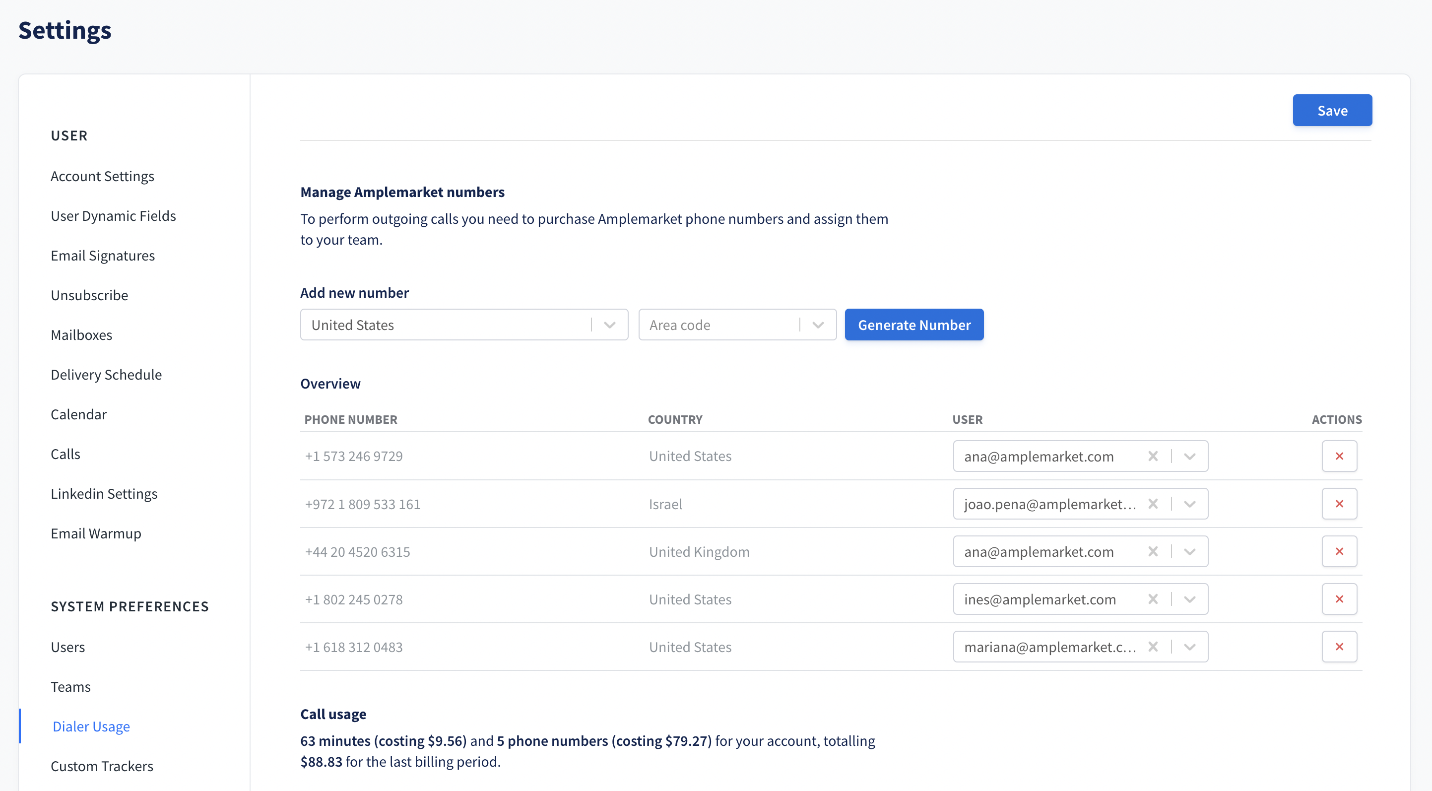Click the United Kingdom country cell
Image resolution: width=1432 pixels, height=791 pixels.
(x=699, y=552)
